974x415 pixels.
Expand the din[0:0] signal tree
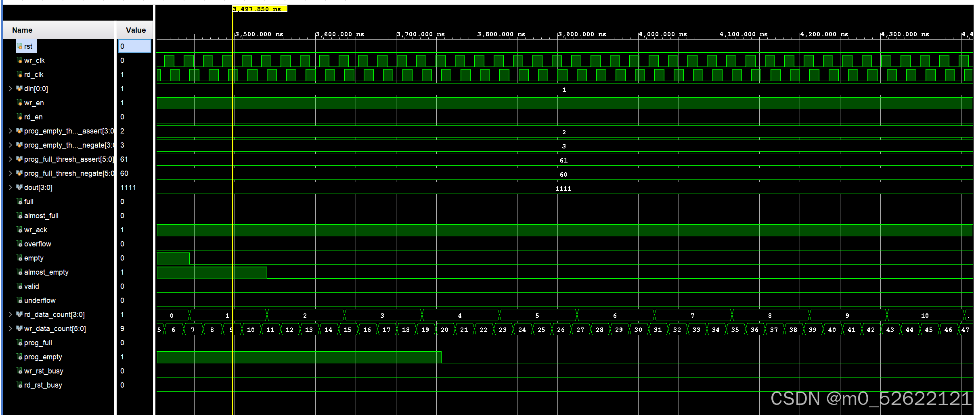(x=10, y=89)
